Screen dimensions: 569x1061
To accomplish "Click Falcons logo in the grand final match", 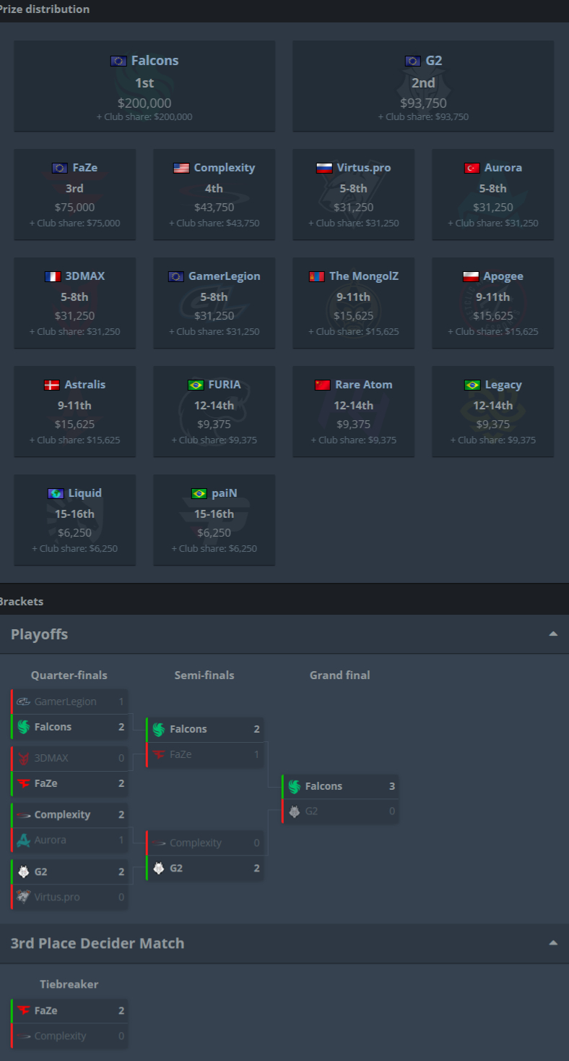I will pyautogui.click(x=294, y=786).
